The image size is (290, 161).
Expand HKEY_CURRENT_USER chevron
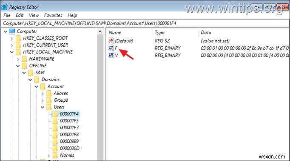click(x=11, y=45)
